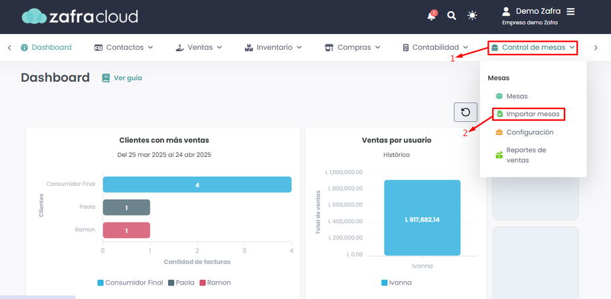
Task: Click the Consumidor Final bar showing 4
Action: 197,185
